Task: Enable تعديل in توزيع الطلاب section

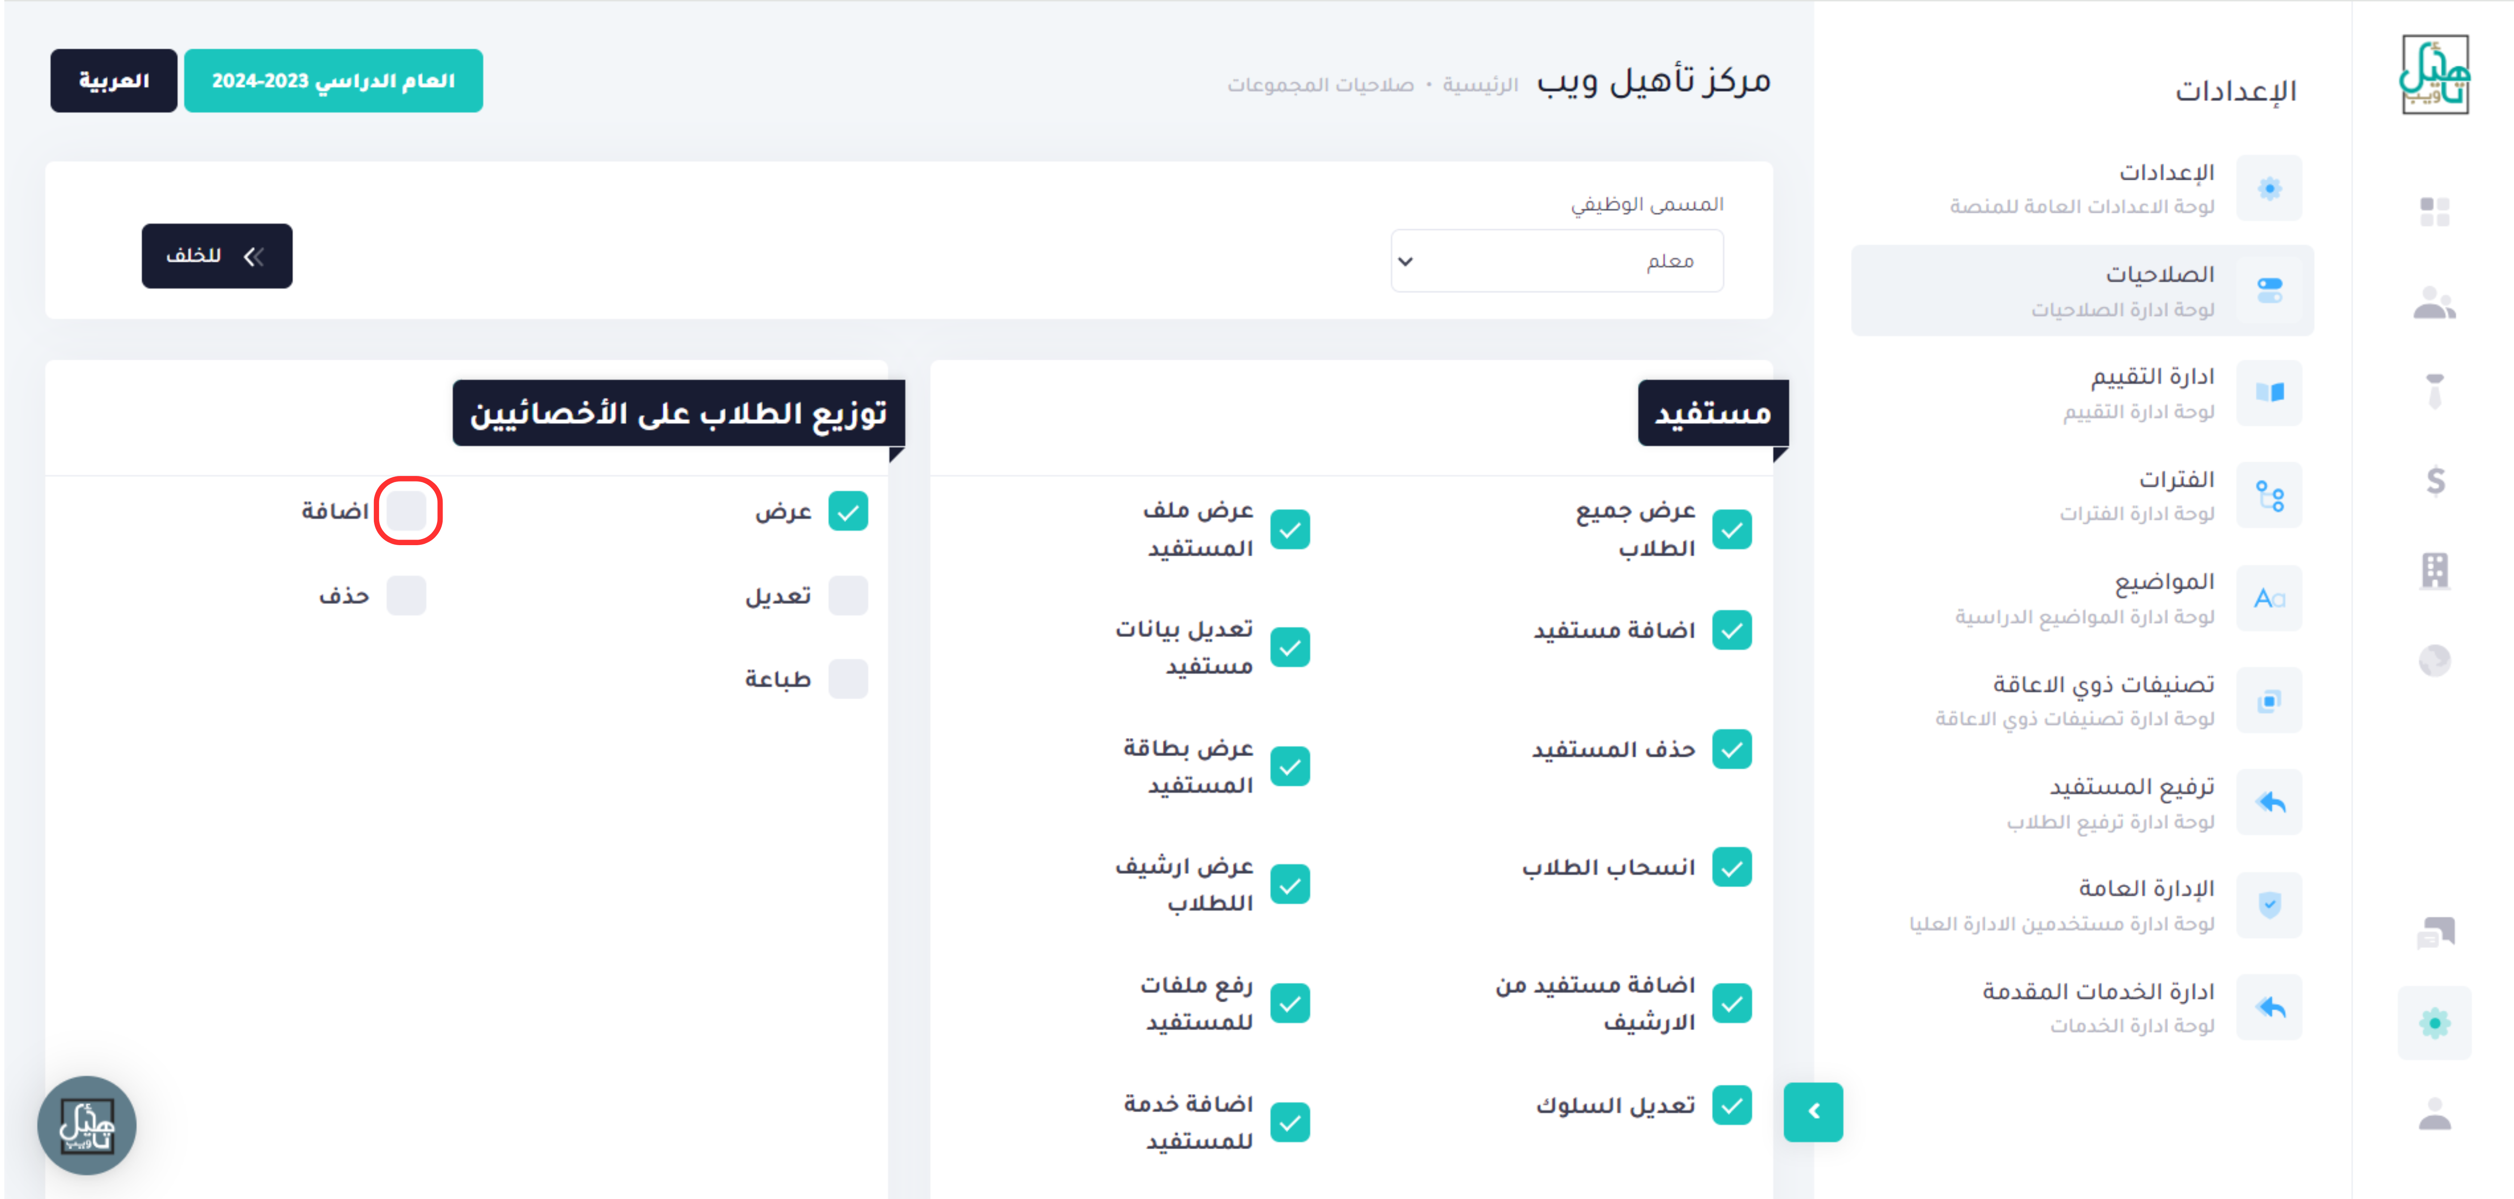Action: tap(847, 595)
